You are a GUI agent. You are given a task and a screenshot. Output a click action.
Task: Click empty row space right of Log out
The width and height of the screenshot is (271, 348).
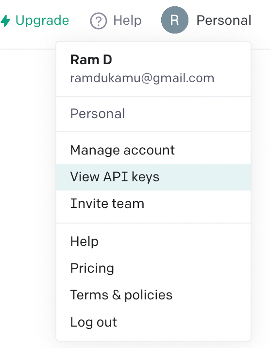click(x=184, y=322)
